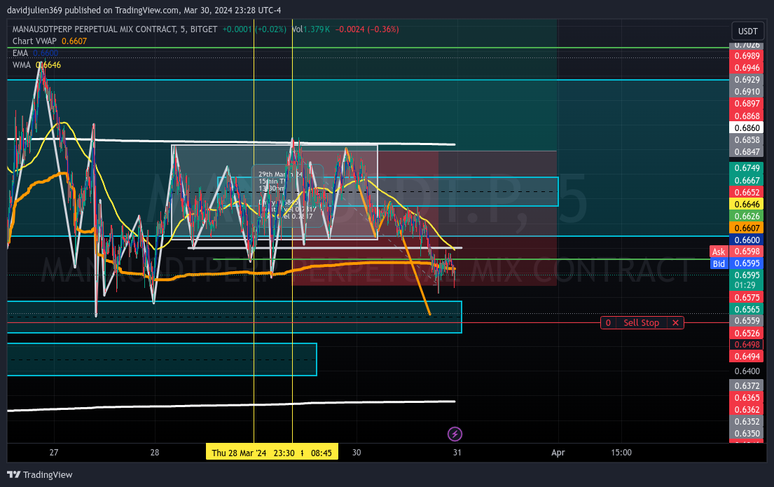This screenshot has width=774, height=487.
Task: Select the MANAUSDTPERP PERPETUAL MIX CONTRACT title
Action: pyautogui.click(x=114, y=29)
